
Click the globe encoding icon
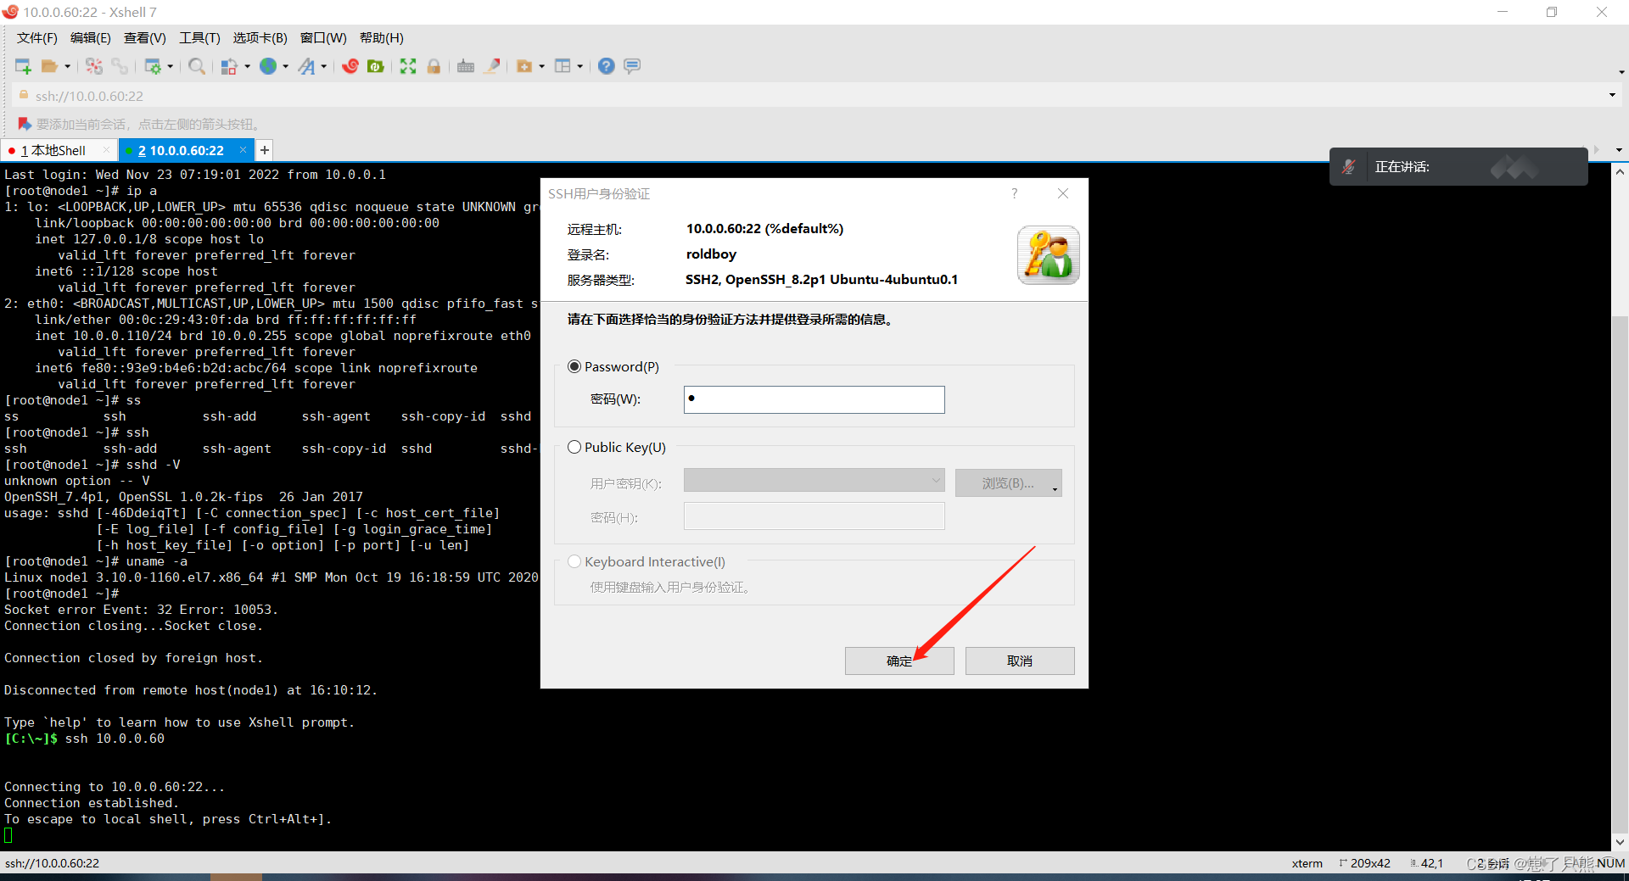[268, 66]
